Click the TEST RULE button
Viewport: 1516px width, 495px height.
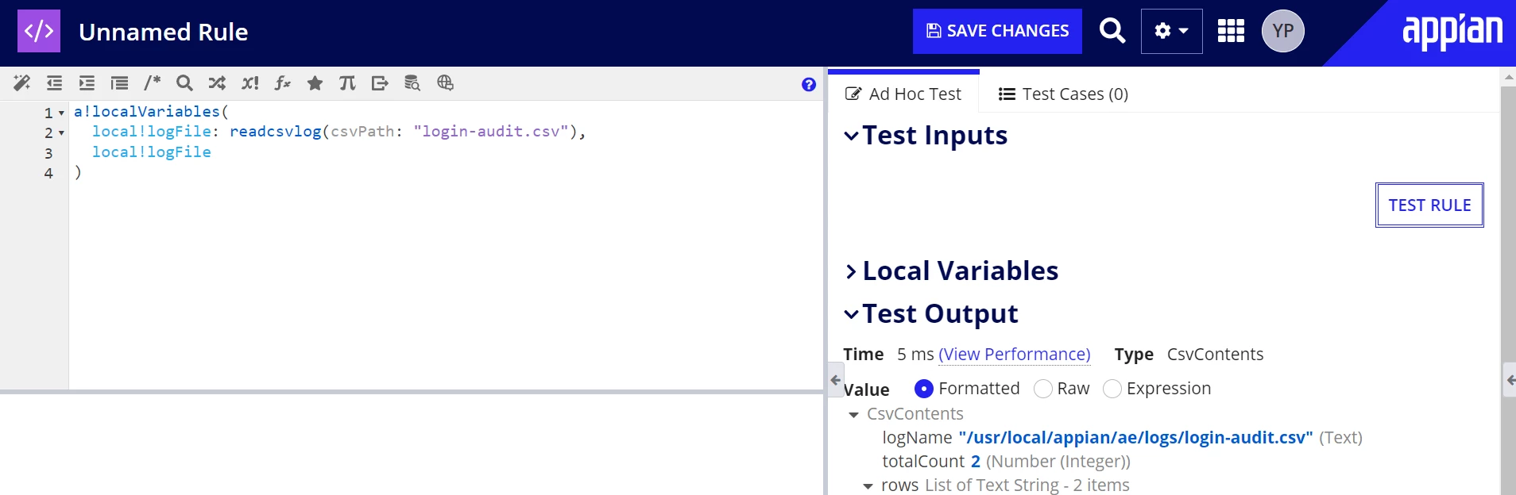pyautogui.click(x=1429, y=205)
